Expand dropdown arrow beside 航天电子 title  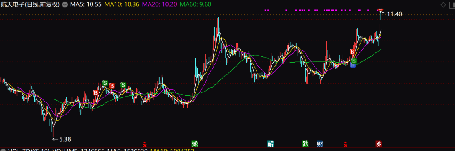point(65,5)
